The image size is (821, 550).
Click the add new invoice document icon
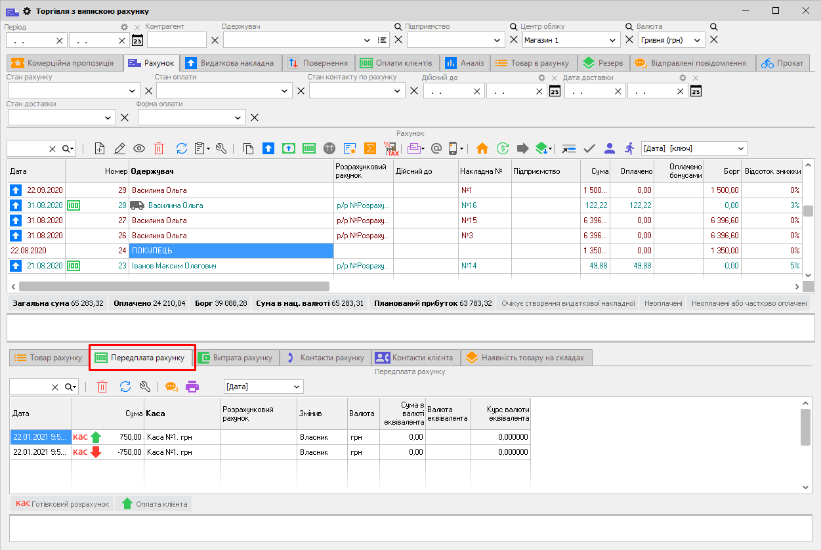click(100, 148)
